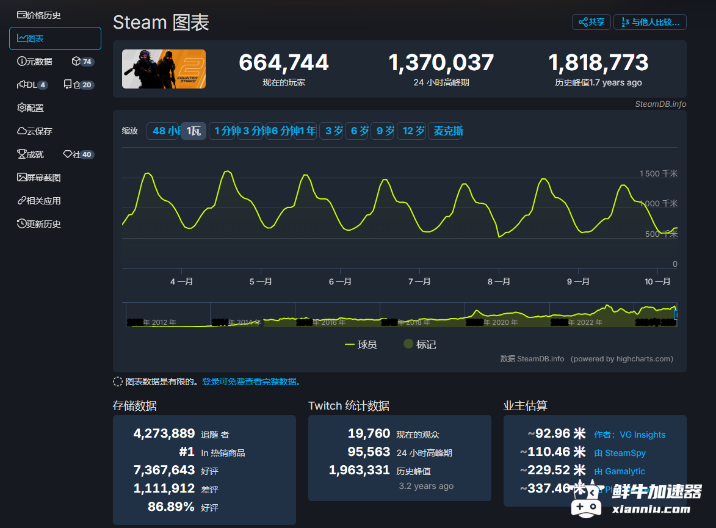Viewport: 716px width, 528px height.
Task: Open the 仓 depots item with badge 20
Action: click(79, 85)
